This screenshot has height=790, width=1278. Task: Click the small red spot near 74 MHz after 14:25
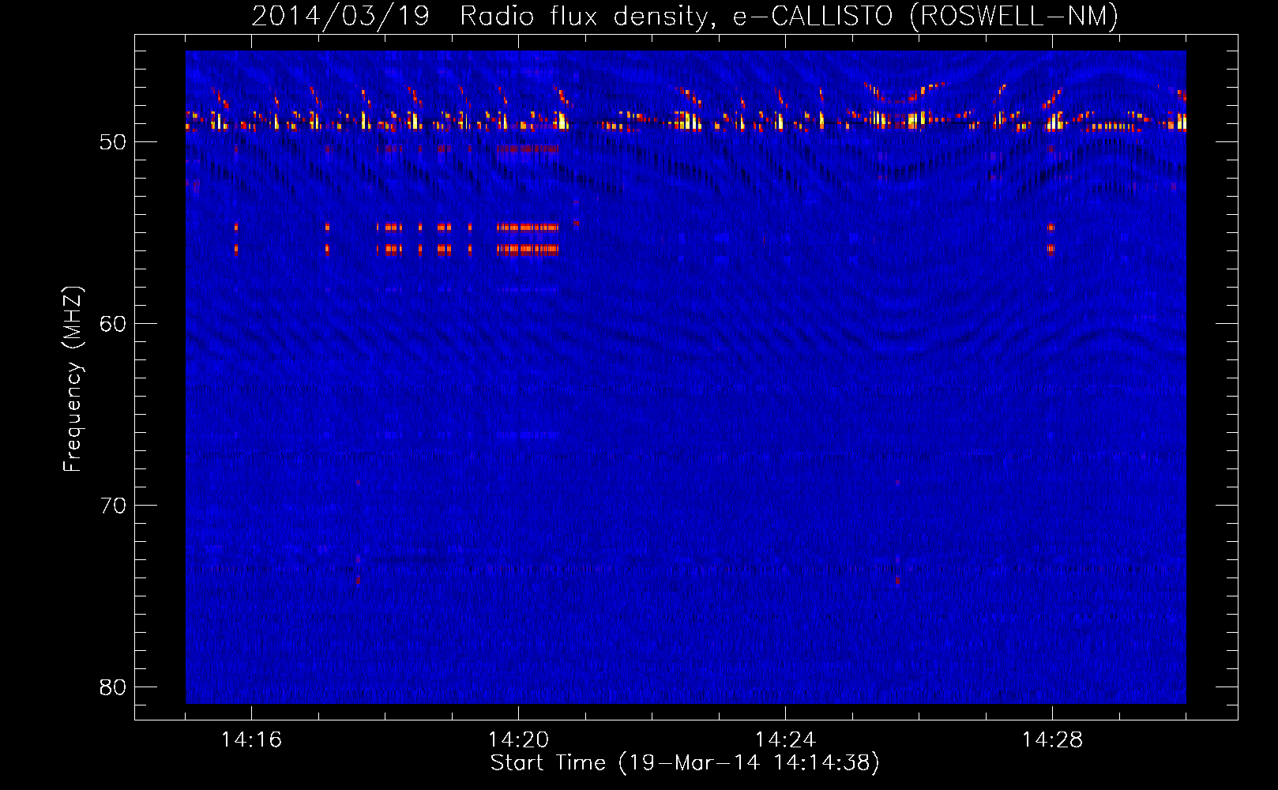(897, 581)
